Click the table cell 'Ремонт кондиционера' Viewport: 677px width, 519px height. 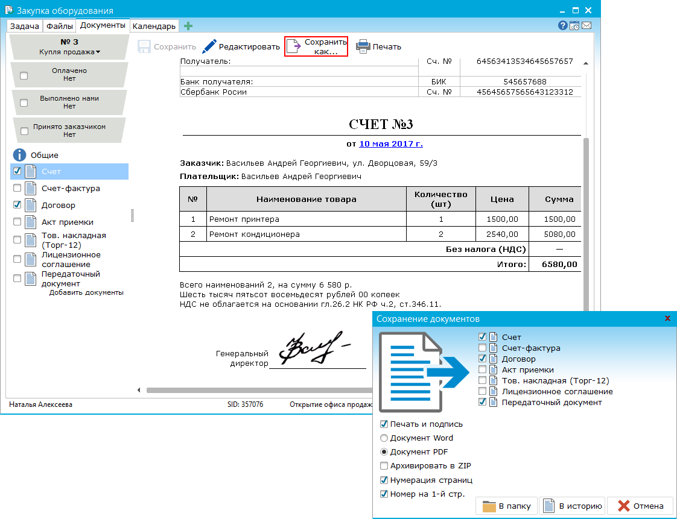307,234
